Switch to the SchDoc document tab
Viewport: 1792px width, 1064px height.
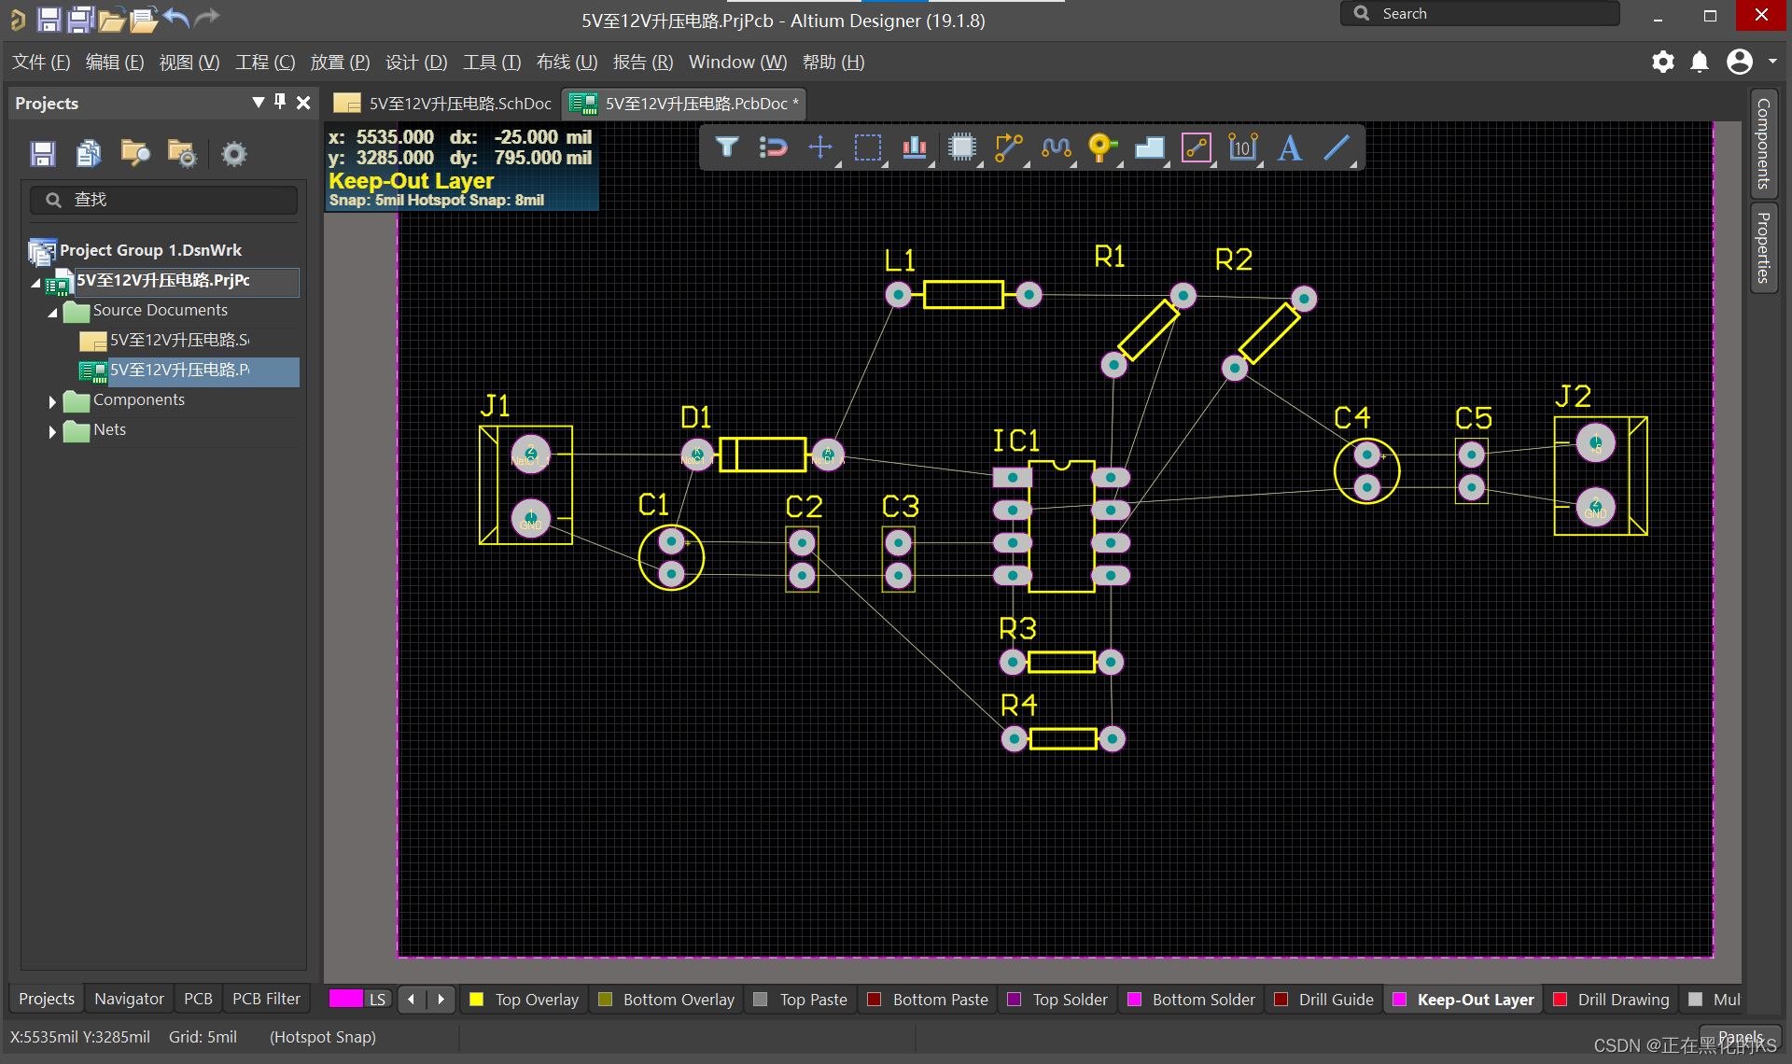click(x=444, y=104)
